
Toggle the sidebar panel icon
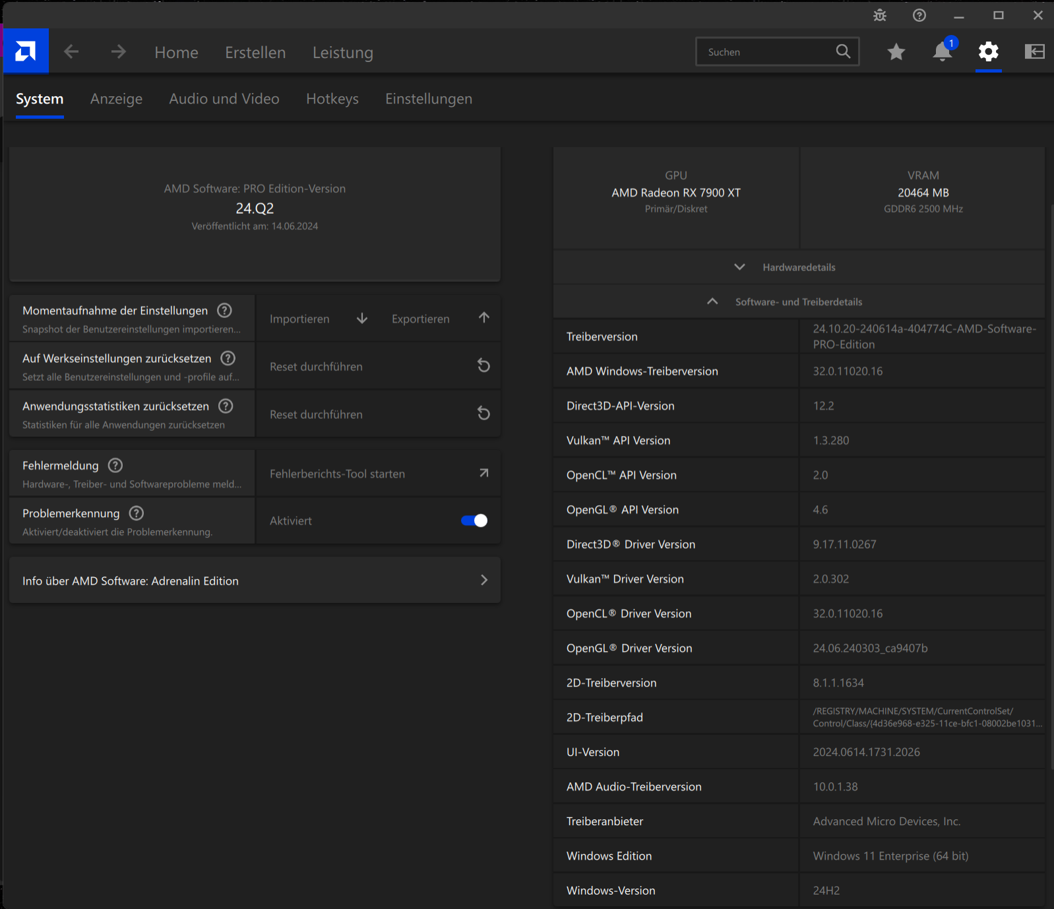click(x=1034, y=51)
